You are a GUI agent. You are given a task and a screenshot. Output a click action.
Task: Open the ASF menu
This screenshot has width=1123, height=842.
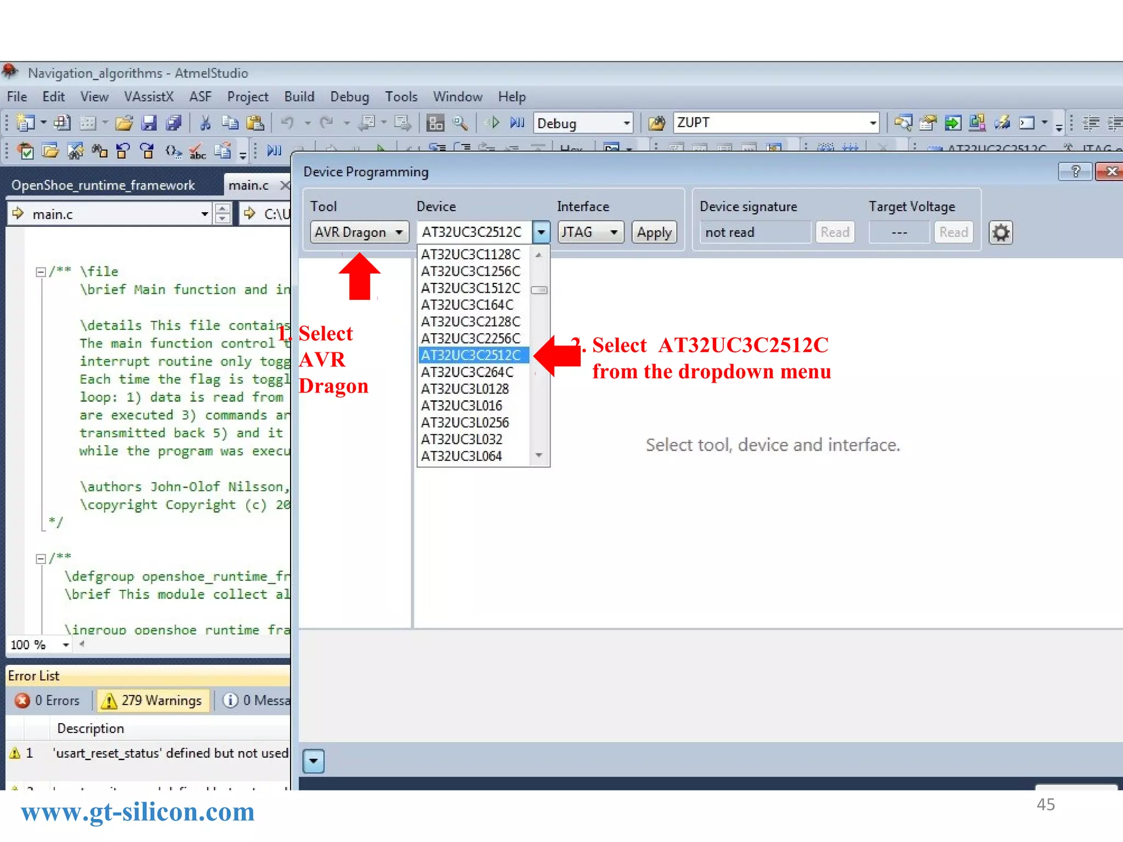(200, 97)
